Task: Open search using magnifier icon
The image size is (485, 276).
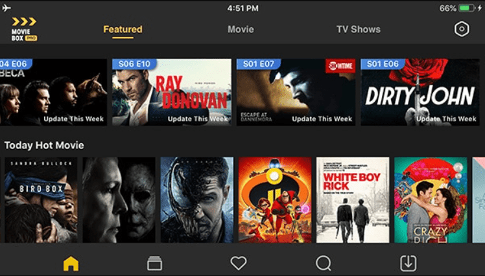Action: click(x=324, y=264)
